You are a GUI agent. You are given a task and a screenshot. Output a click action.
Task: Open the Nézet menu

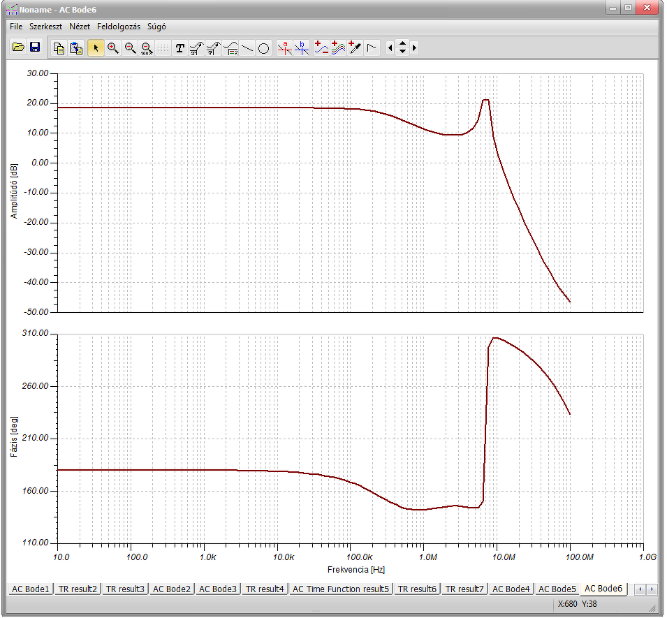pos(80,27)
